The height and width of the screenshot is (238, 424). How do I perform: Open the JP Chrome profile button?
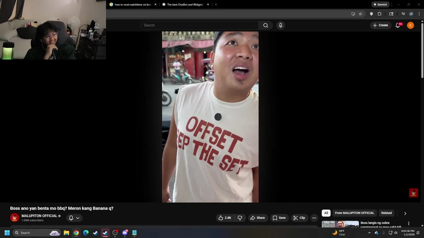pyautogui.click(x=411, y=14)
